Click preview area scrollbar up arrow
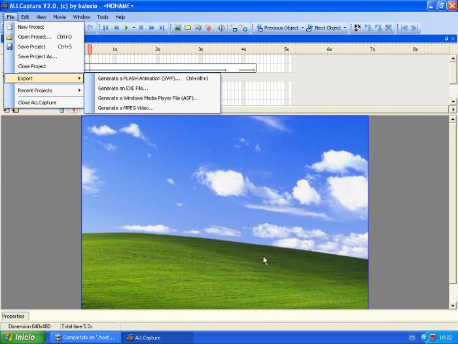 click(x=453, y=119)
